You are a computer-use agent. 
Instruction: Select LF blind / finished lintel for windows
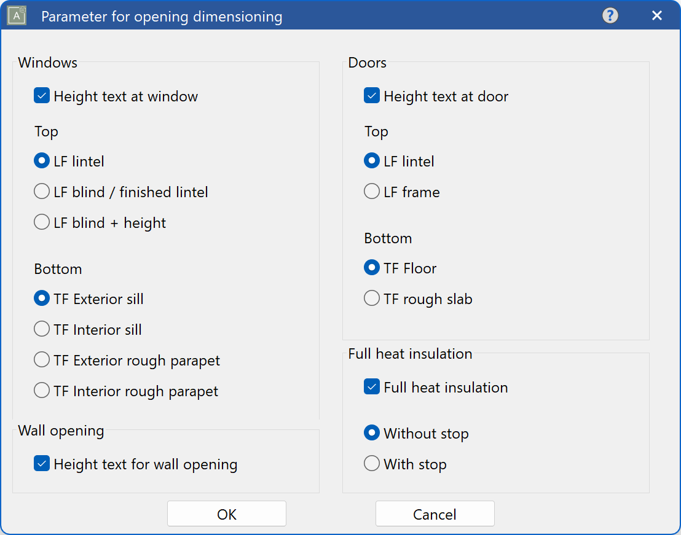pos(41,191)
